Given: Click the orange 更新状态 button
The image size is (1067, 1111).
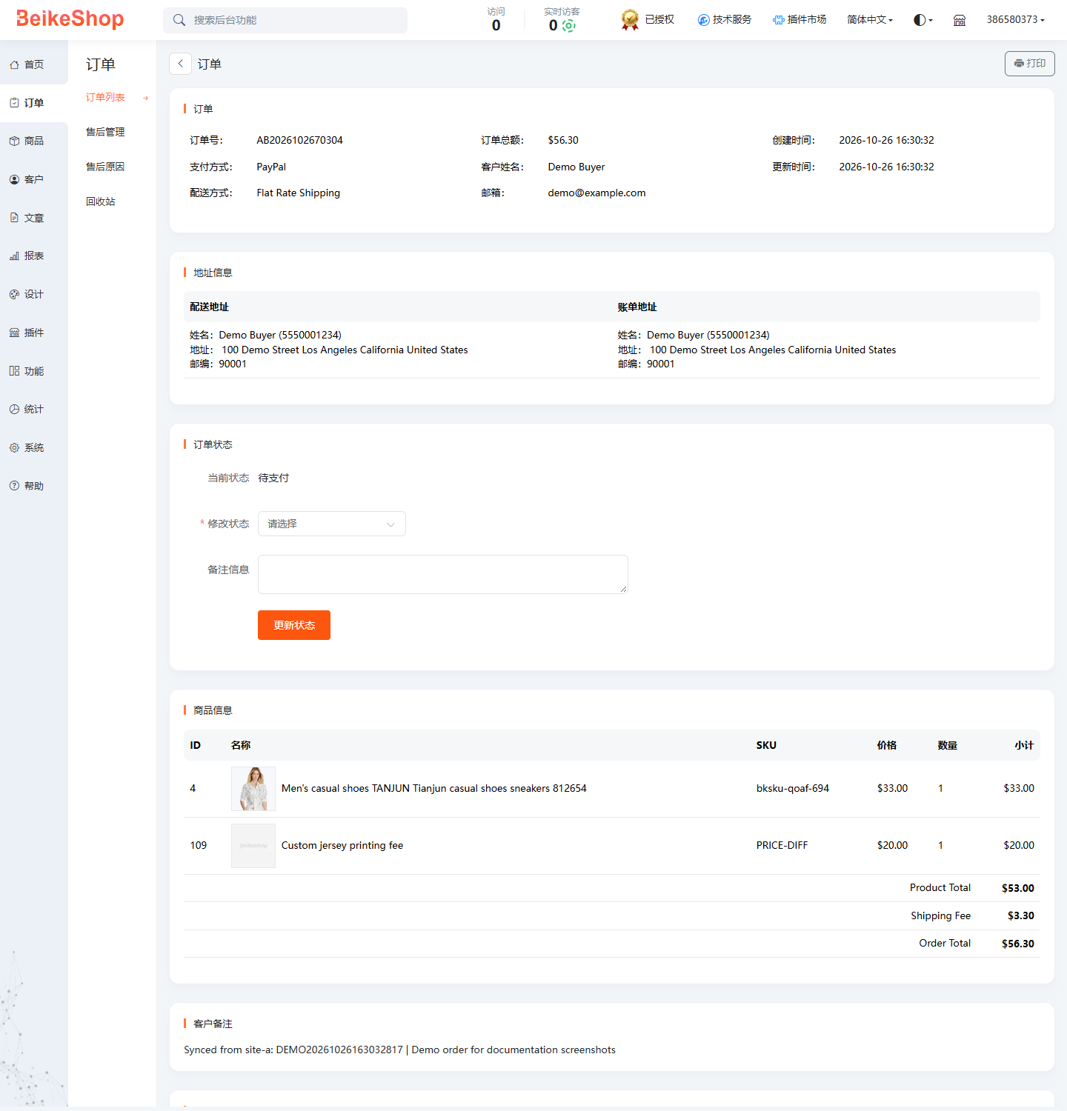Looking at the screenshot, I should click(x=294, y=625).
